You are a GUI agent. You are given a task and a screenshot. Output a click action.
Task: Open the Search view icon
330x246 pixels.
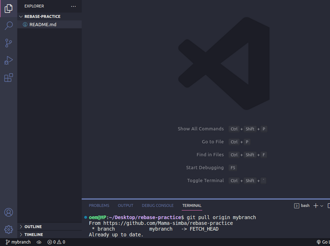tap(8, 25)
